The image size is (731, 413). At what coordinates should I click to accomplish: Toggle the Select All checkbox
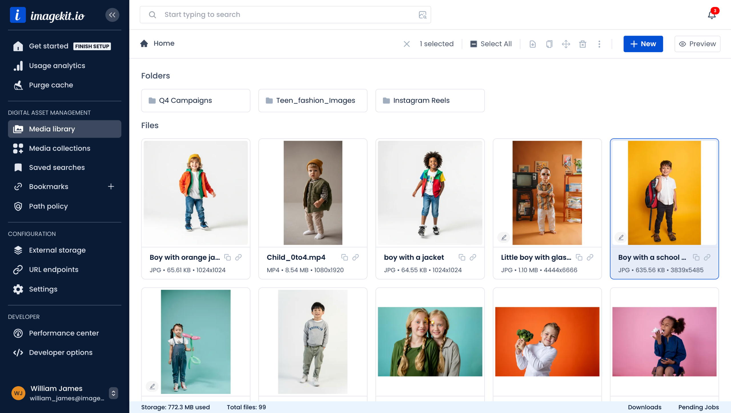(x=473, y=44)
